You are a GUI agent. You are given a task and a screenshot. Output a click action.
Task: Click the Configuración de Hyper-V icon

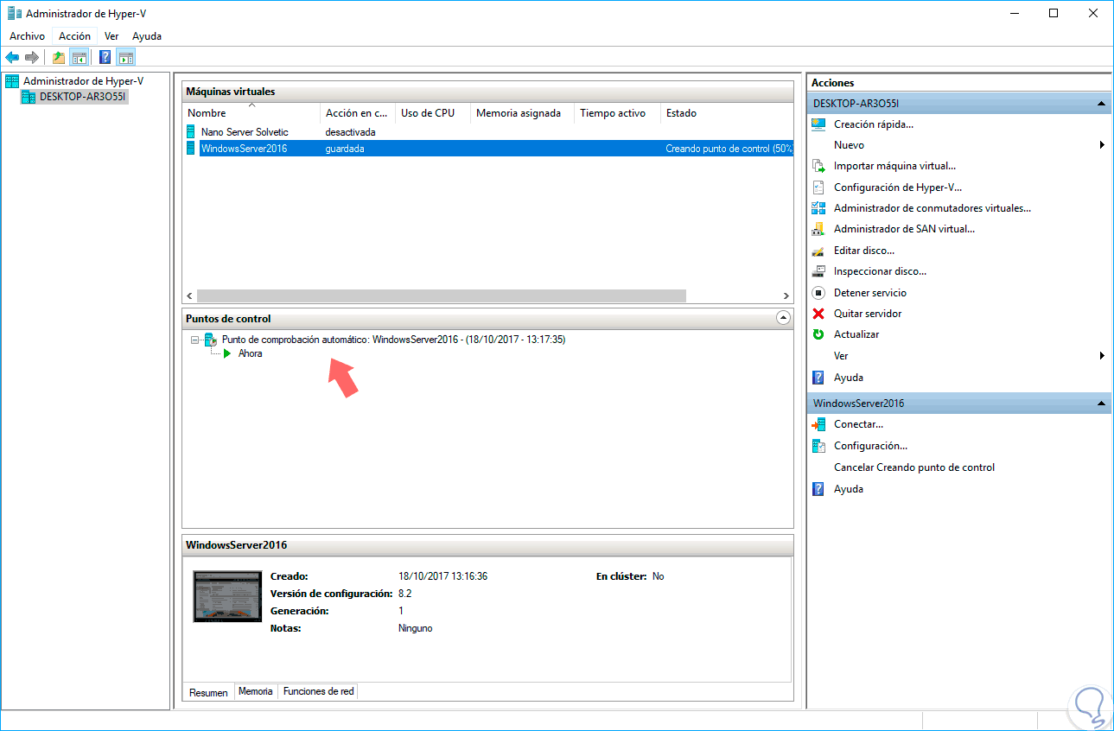(818, 188)
